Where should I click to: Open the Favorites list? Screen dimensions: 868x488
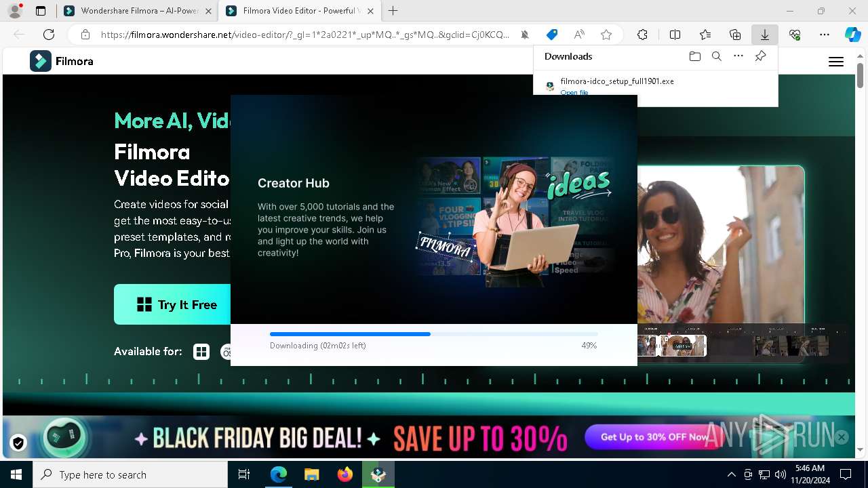705,35
